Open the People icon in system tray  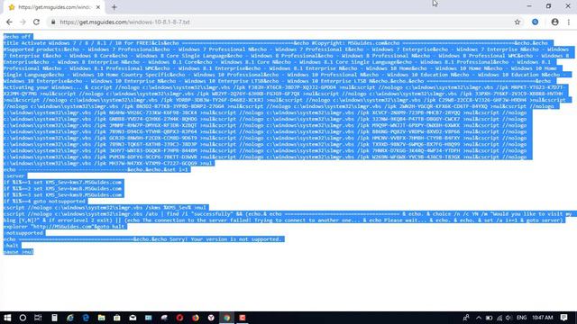pos(466,318)
